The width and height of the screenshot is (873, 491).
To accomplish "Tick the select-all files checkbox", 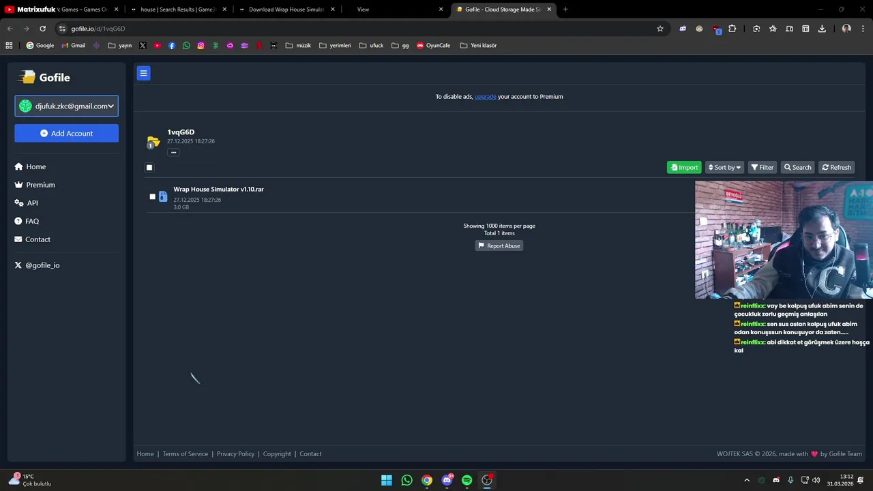I will click(x=149, y=168).
